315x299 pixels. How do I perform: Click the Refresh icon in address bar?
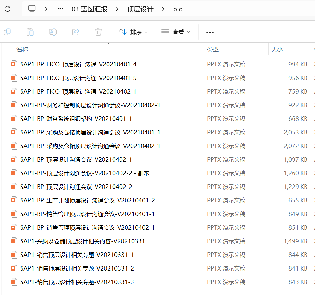[x=8, y=9]
